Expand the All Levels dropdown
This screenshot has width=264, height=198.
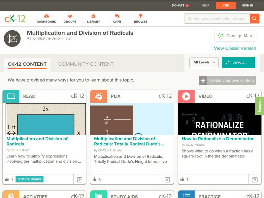click(x=204, y=62)
